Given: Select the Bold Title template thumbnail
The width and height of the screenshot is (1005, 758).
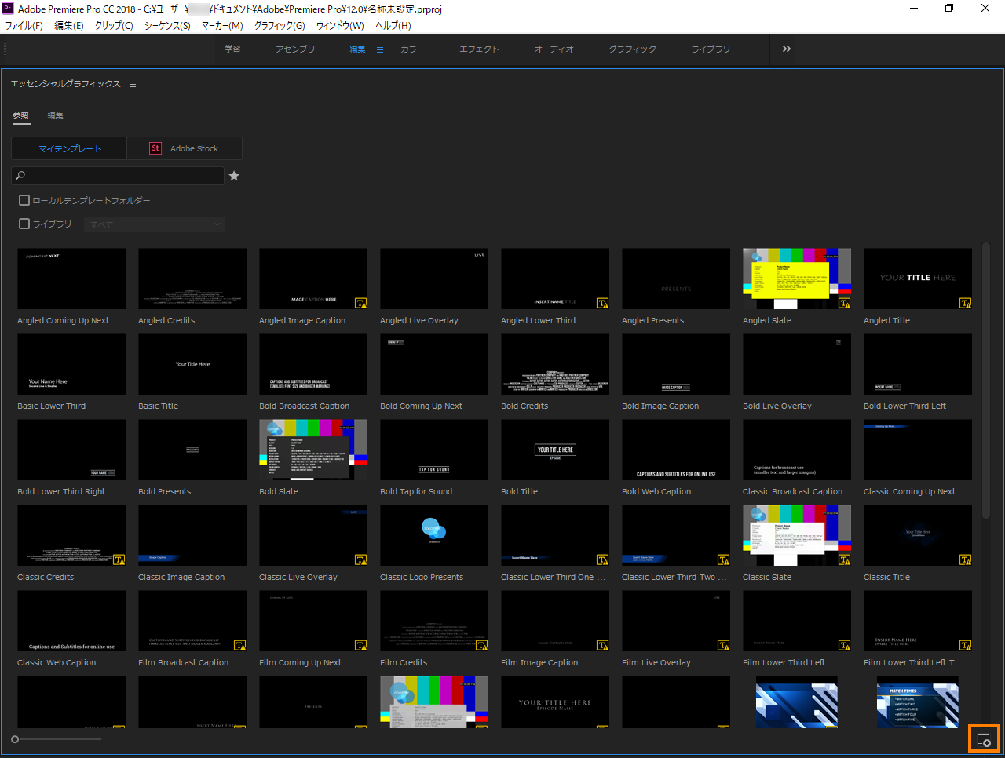Looking at the screenshot, I should pos(555,450).
